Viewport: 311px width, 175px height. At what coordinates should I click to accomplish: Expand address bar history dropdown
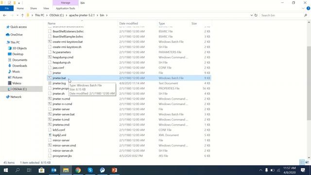click(x=252, y=15)
